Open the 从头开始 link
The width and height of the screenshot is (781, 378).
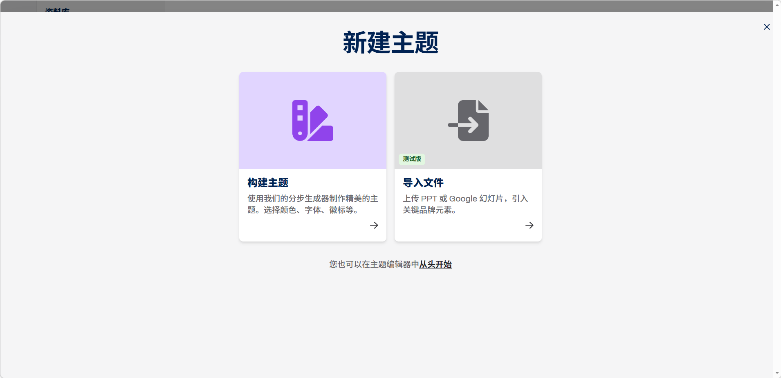(435, 264)
